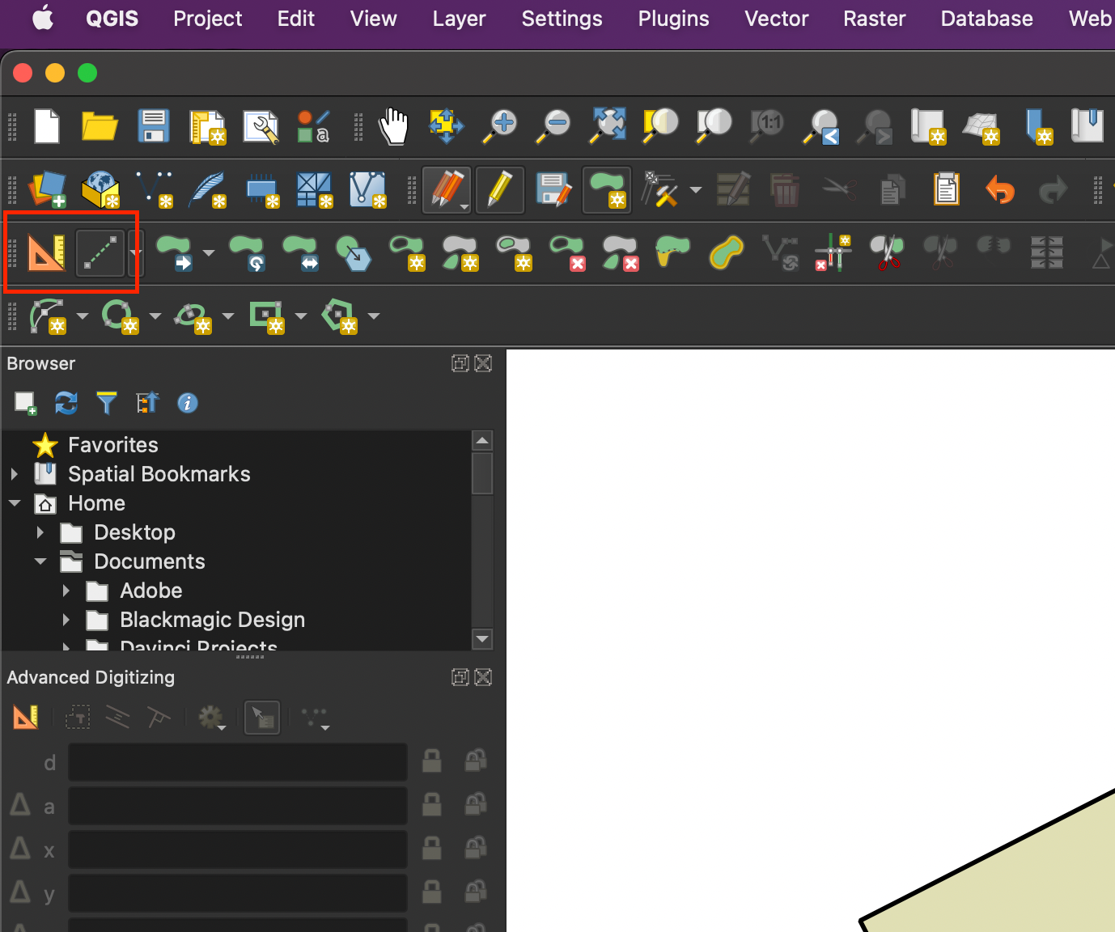Click the Save Project floppy disk icon
Screen dimensions: 1115x932
[x=153, y=126]
